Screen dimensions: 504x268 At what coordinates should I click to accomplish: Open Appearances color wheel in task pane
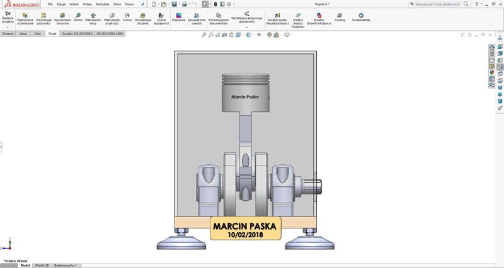coord(492,72)
